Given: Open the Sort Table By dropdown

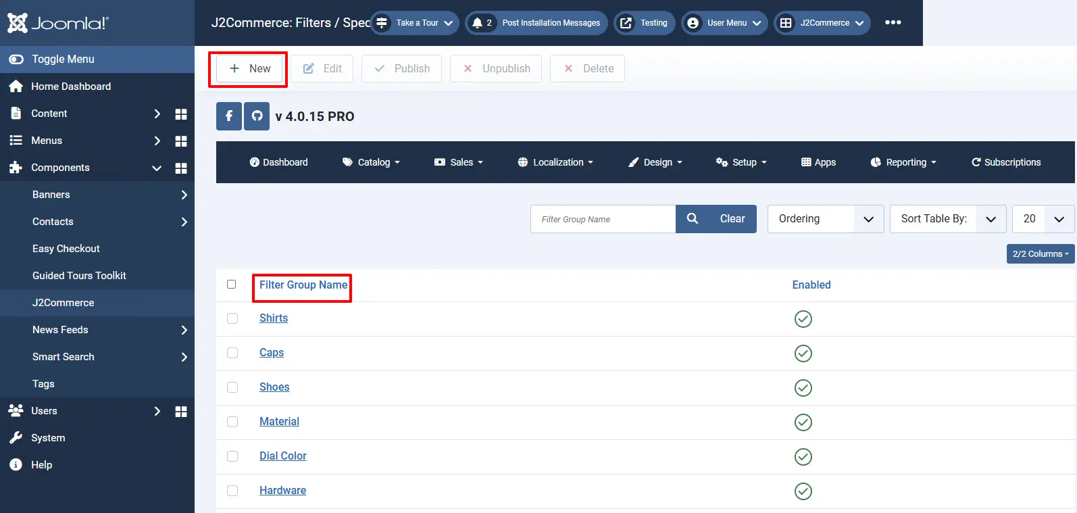Looking at the screenshot, I should tap(948, 219).
